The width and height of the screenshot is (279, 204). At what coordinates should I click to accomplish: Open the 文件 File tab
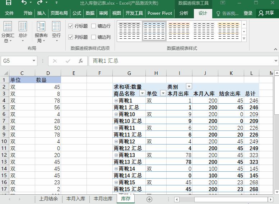point(9,13)
